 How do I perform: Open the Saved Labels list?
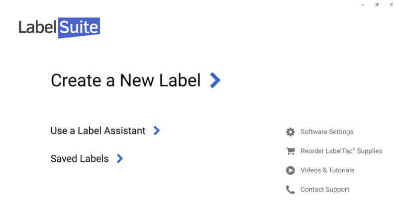pos(80,159)
